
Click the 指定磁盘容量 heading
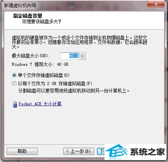28,16
